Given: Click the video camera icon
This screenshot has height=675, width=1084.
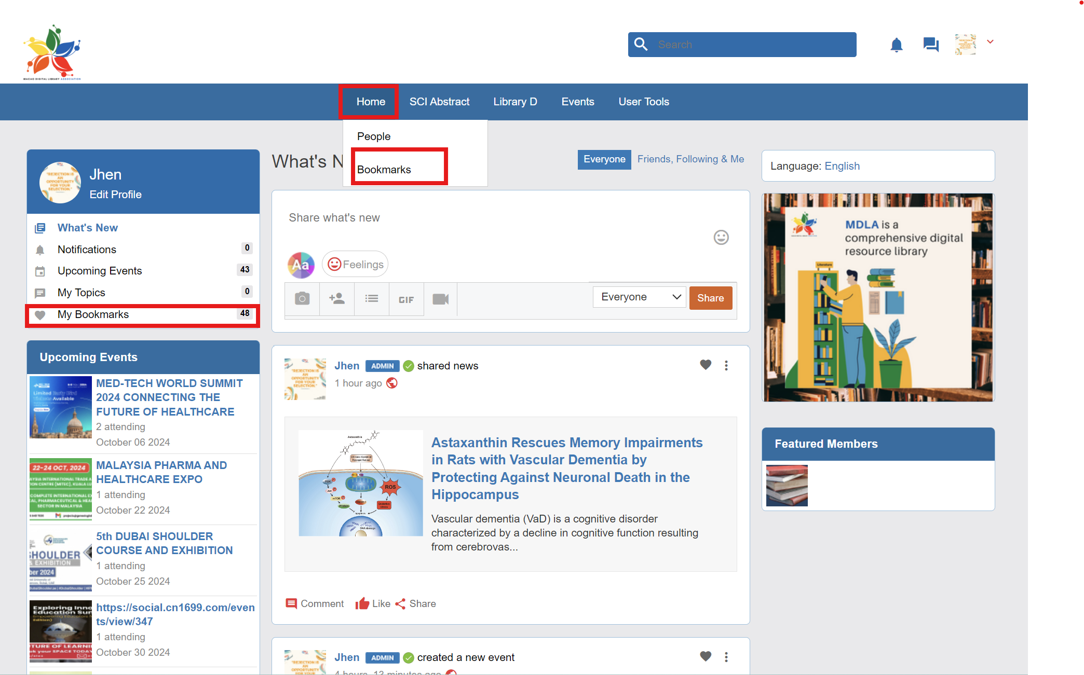Looking at the screenshot, I should [x=440, y=299].
